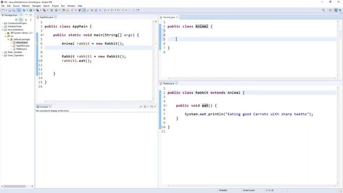Toggle fold marker on line 4 of AppMain.java
Viewport: 343px width, 193px height.
click(43, 35)
